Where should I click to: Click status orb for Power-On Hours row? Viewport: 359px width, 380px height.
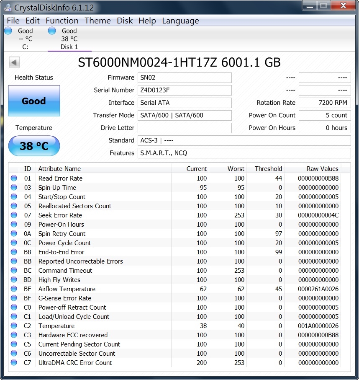click(14, 224)
